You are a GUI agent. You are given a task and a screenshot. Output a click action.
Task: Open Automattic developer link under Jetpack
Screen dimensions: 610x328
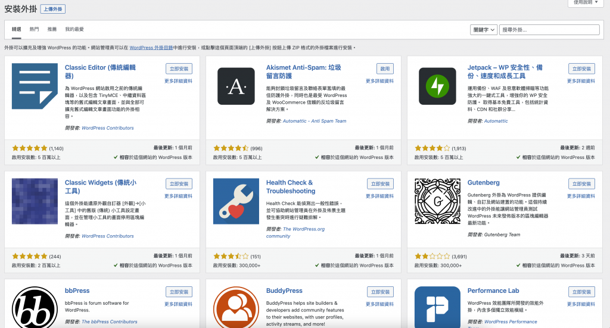click(496, 121)
